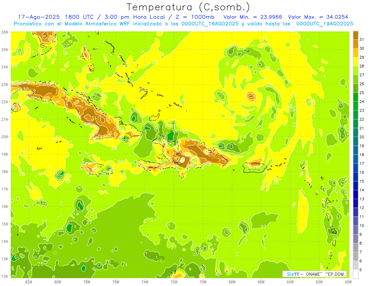The height and width of the screenshot is (286, 370).
Task: Click the blue legend swatch between 16 and 17
Action: (x=356, y=168)
